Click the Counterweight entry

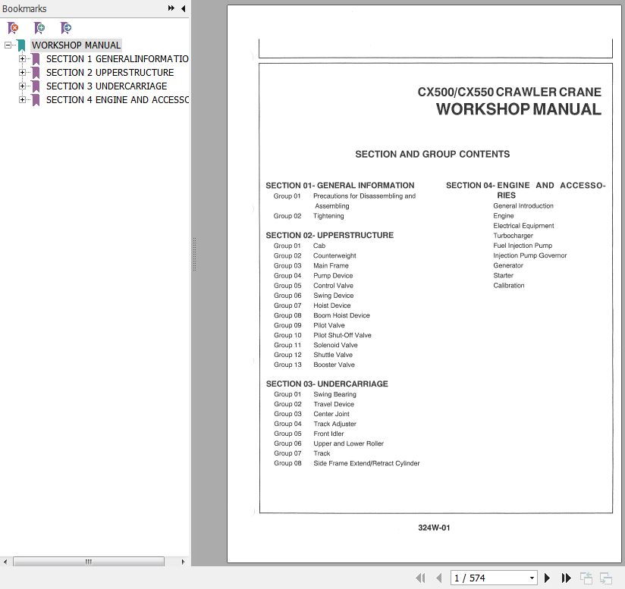334,255
